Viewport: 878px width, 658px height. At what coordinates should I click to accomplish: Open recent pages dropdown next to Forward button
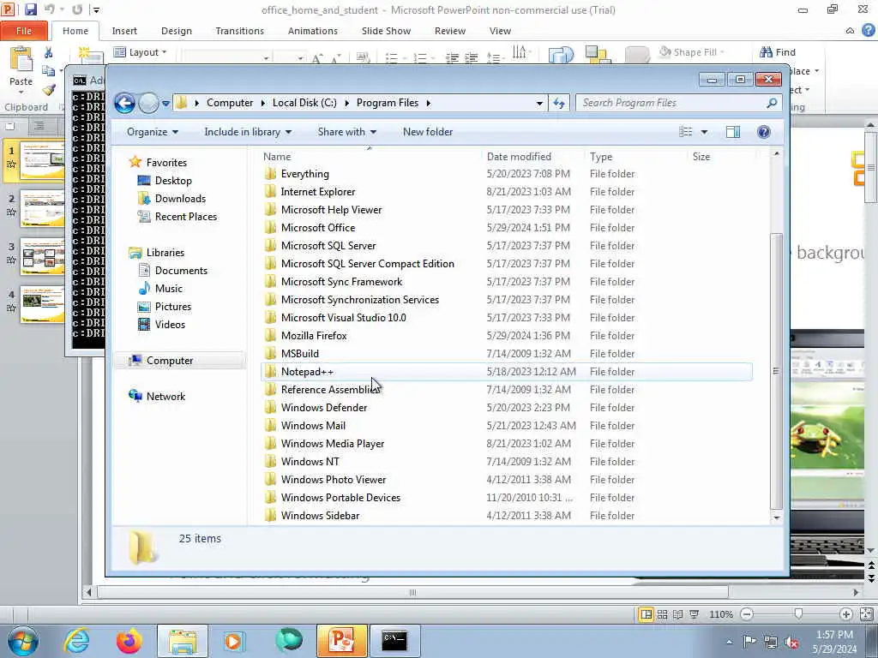click(x=165, y=104)
